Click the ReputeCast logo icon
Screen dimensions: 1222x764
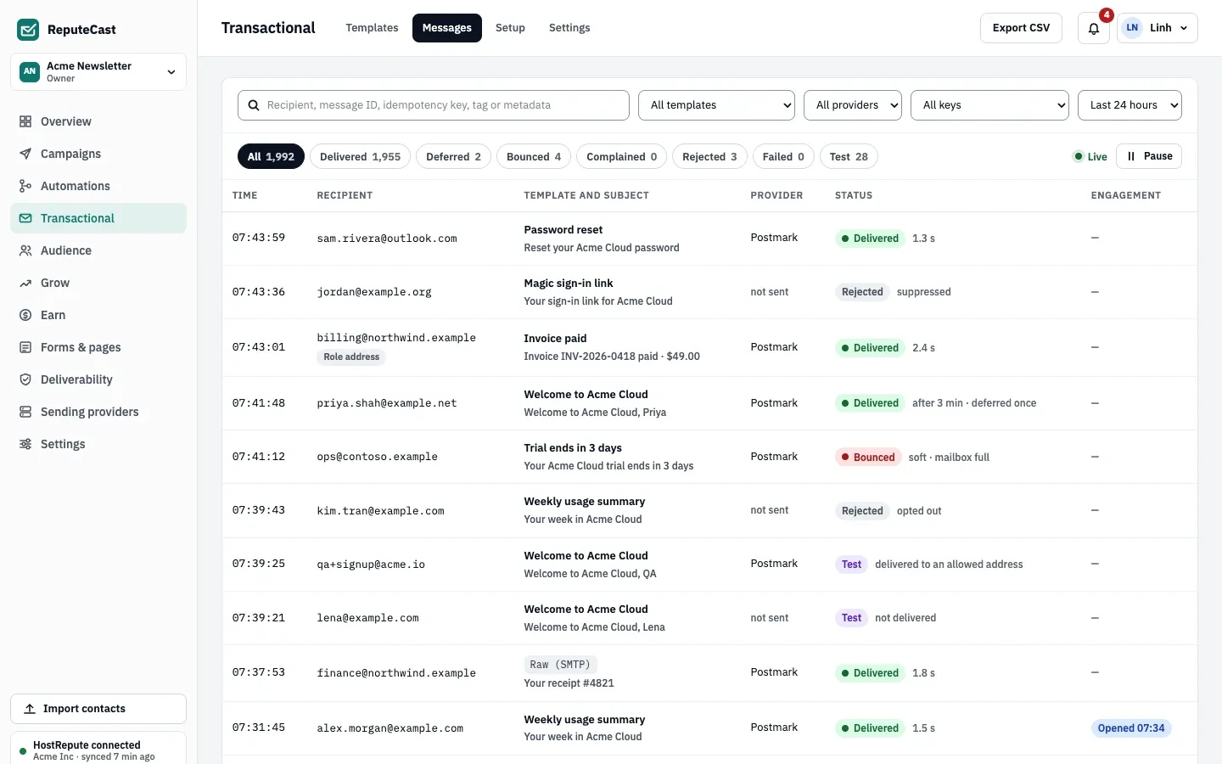28,30
